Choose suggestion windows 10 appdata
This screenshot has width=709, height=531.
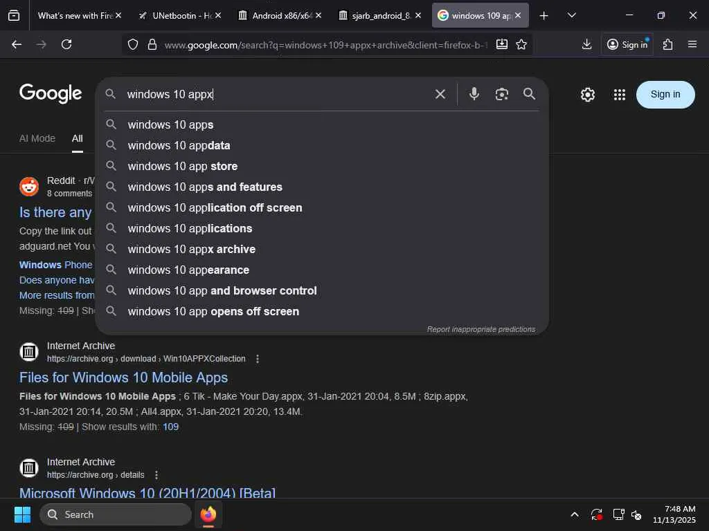pos(322,145)
